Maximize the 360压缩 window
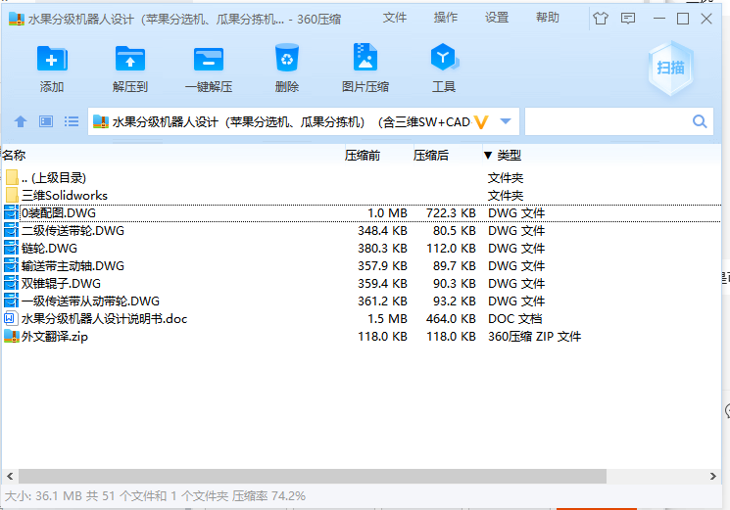 (x=683, y=19)
